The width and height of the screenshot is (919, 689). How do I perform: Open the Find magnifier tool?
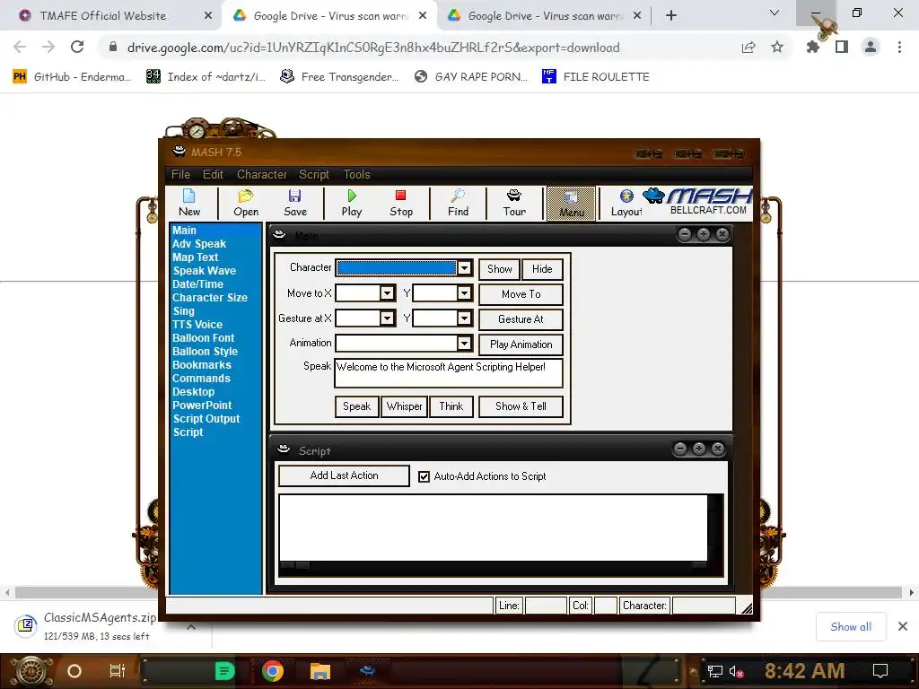click(x=458, y=203)
